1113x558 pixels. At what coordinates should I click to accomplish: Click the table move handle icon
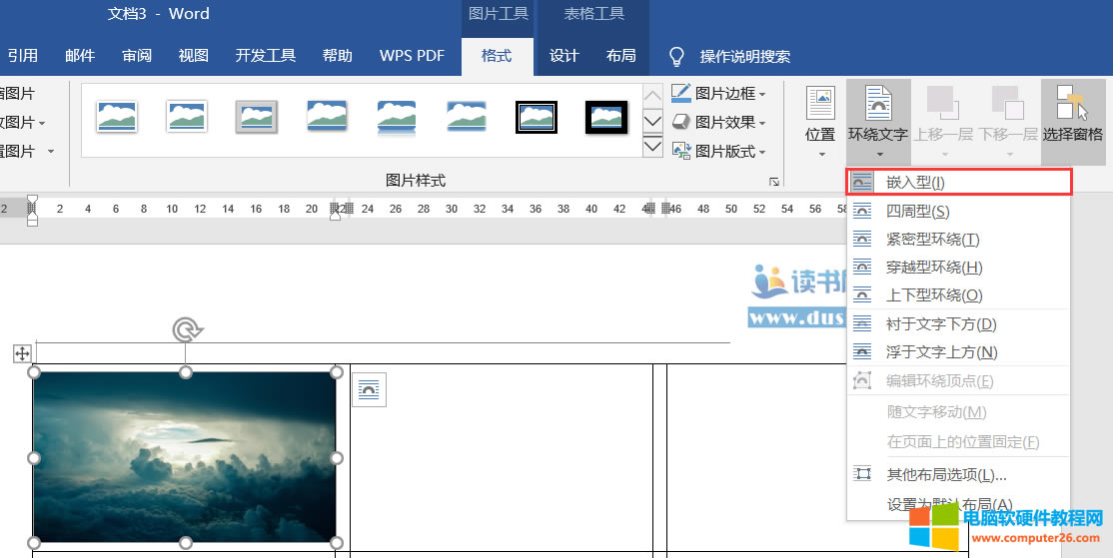click(22, 353)
